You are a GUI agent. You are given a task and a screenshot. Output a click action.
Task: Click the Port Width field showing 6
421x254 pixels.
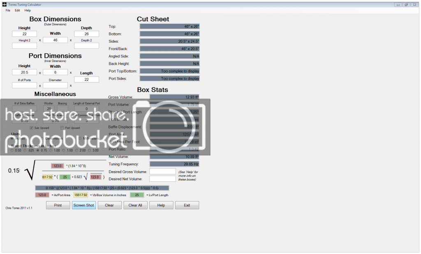(x=56, y=72)
